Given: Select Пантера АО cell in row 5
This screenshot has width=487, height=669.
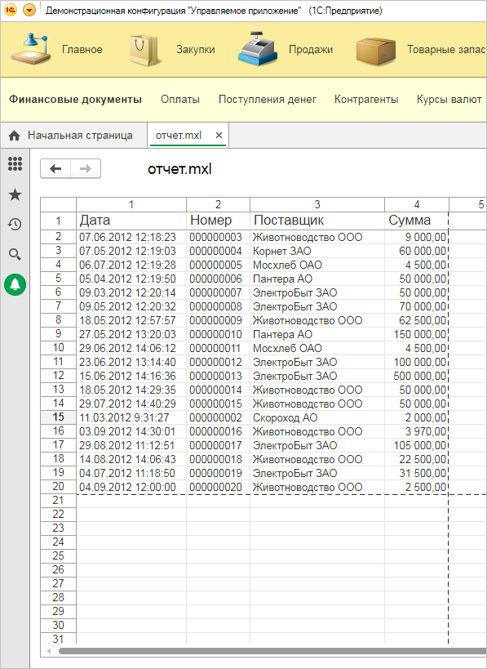Looking at the screenshot, I should coord(317,279).
